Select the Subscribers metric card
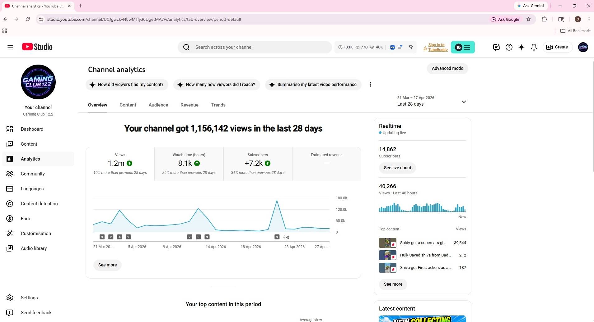The image size is (594, 322). pyautogui.click(x=258, y=164)
